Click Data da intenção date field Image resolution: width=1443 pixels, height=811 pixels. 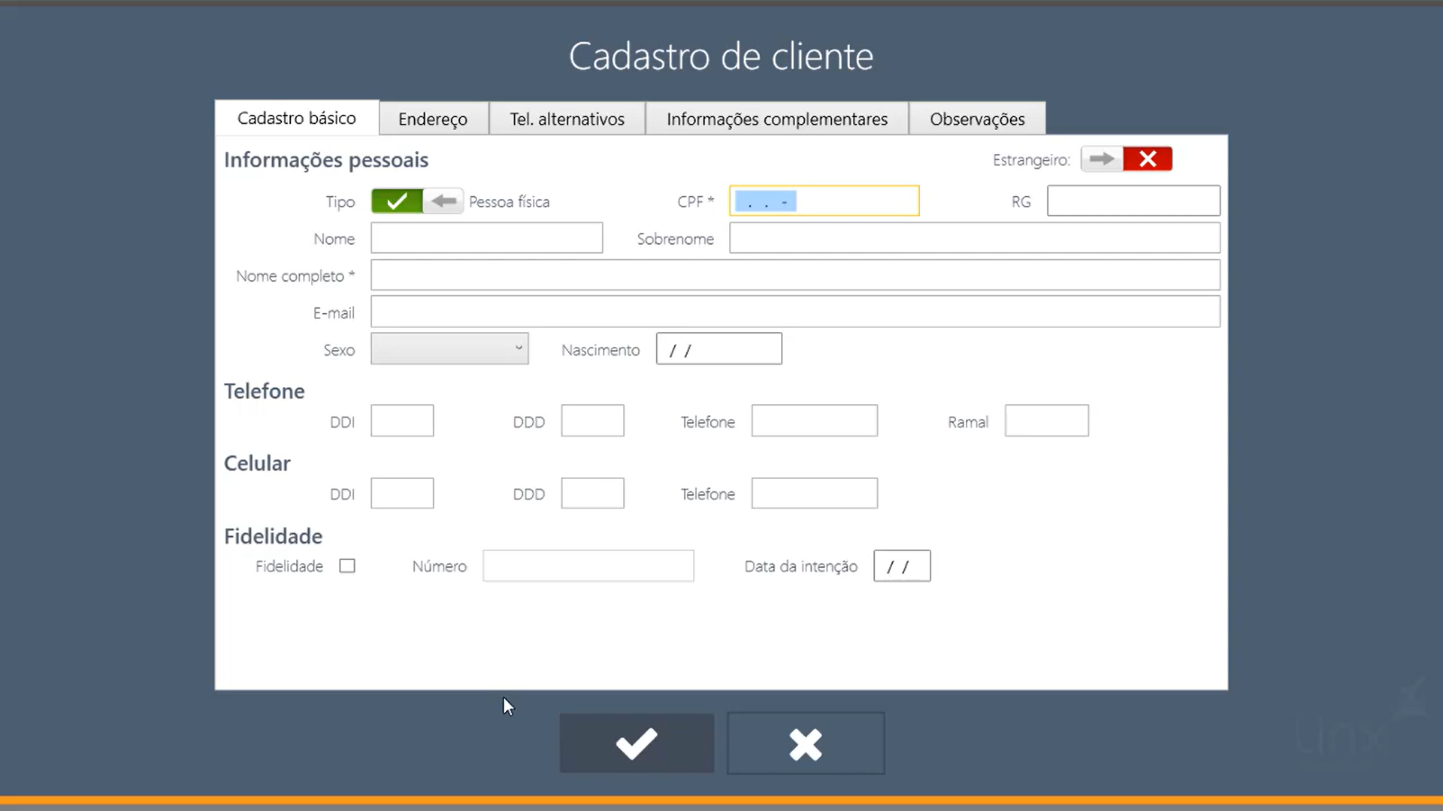[902, 566]
